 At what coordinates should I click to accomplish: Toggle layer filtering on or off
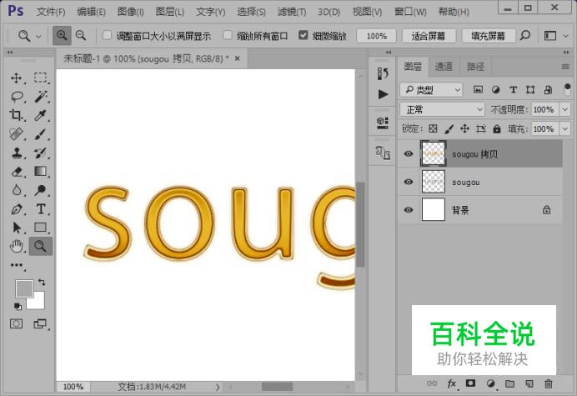567,89
